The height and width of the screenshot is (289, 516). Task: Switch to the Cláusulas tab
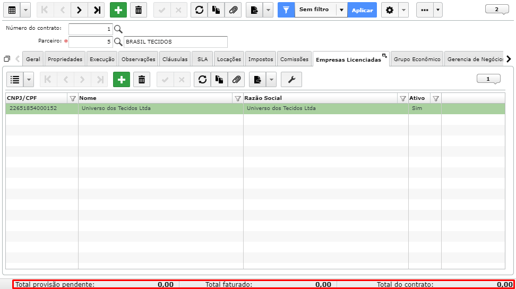click(x=175, y=59)
